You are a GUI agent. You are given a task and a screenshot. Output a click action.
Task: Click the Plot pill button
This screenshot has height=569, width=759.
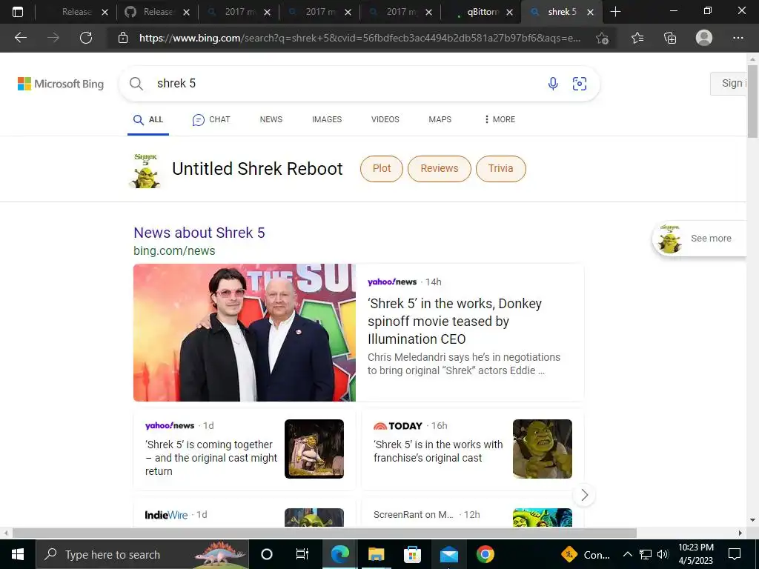(382, 168)
